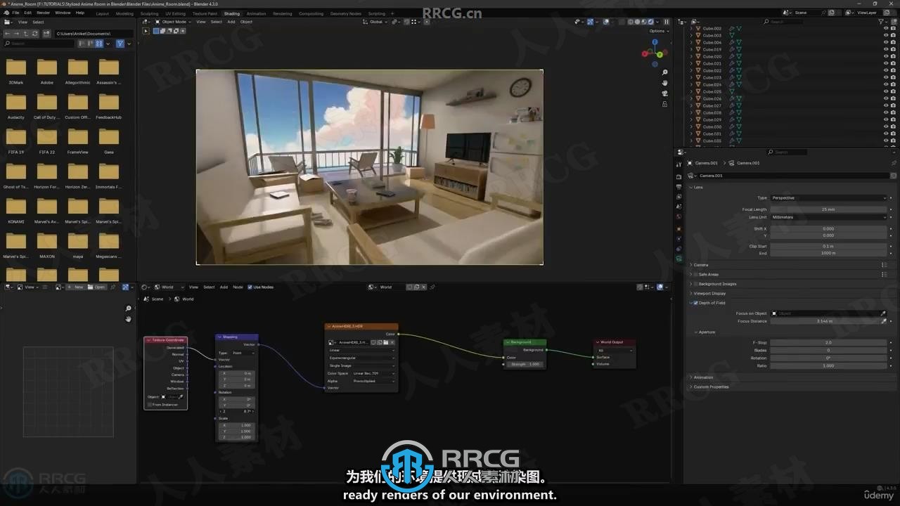Toggle Cube.031 visibility eye icon

tap(885, 134)
